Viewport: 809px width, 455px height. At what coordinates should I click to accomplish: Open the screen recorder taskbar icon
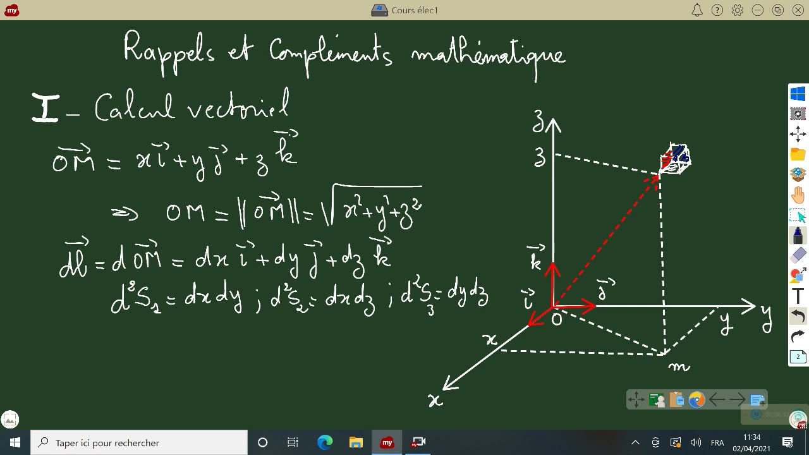point(418,442)
